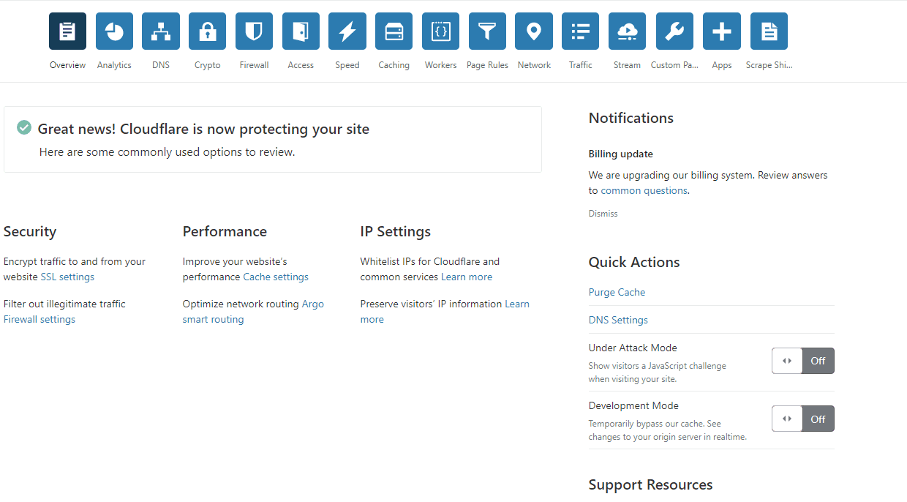Image resolution: width=907 pixels, height=502 pixels.
Task: Click the 'Billing update' title
Action: click(x=620, y=154)
